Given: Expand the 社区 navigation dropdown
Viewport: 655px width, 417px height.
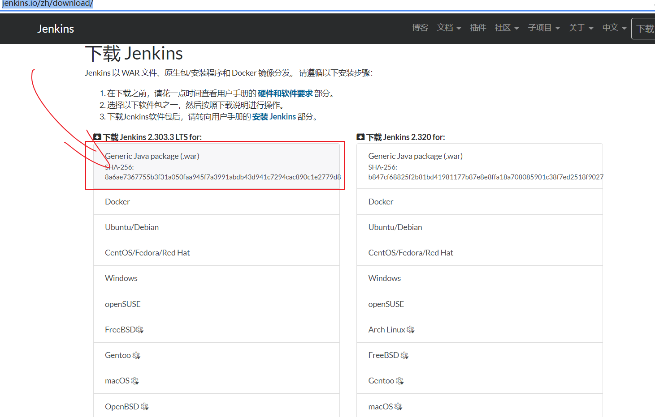Looking at the screenshot, I should click(x=507, y=28).
